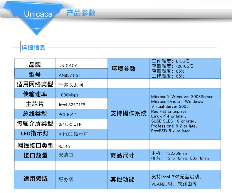Click the 双端口 port count value

(66, 155)
